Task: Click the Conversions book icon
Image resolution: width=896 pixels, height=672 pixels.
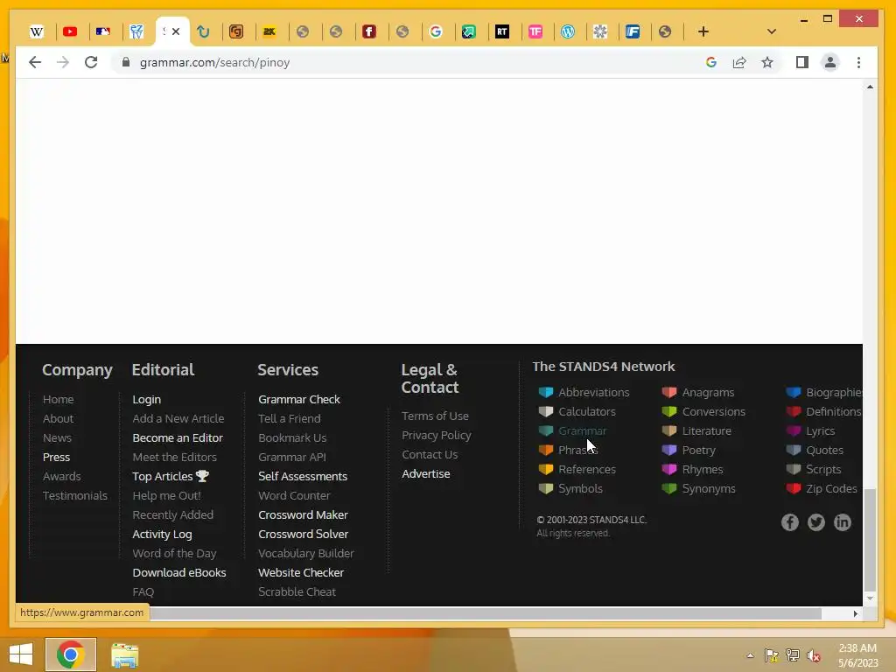Action: 669,412
